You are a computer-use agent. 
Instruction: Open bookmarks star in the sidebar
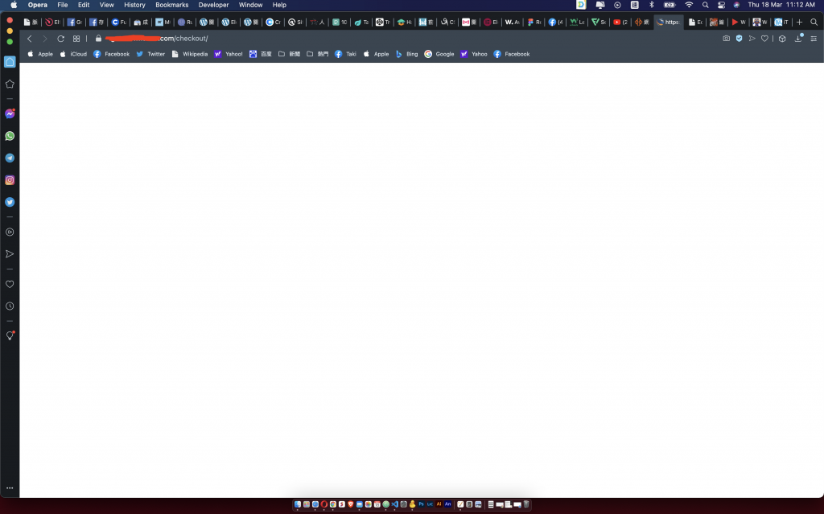point(10,84)
